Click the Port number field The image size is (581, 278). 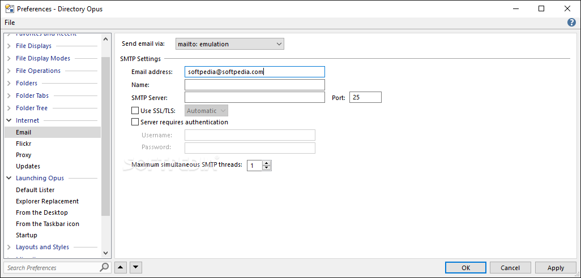pyautogui.click(x=365, y=97)
